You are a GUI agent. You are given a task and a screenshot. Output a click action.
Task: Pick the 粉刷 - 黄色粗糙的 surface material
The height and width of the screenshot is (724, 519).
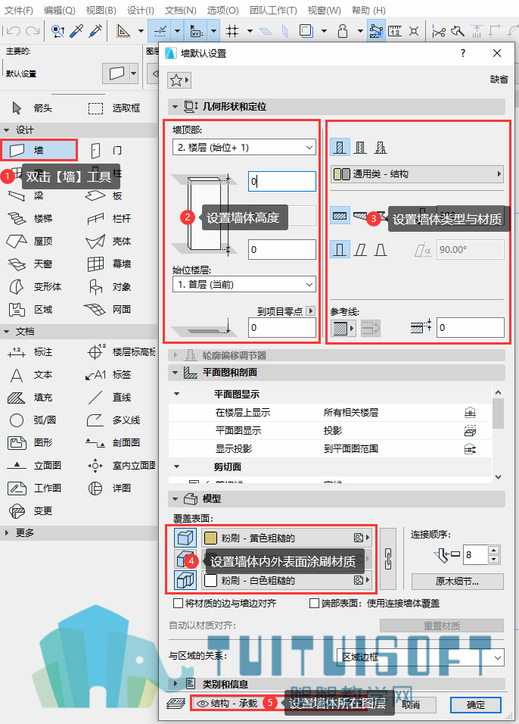(286, 538)
